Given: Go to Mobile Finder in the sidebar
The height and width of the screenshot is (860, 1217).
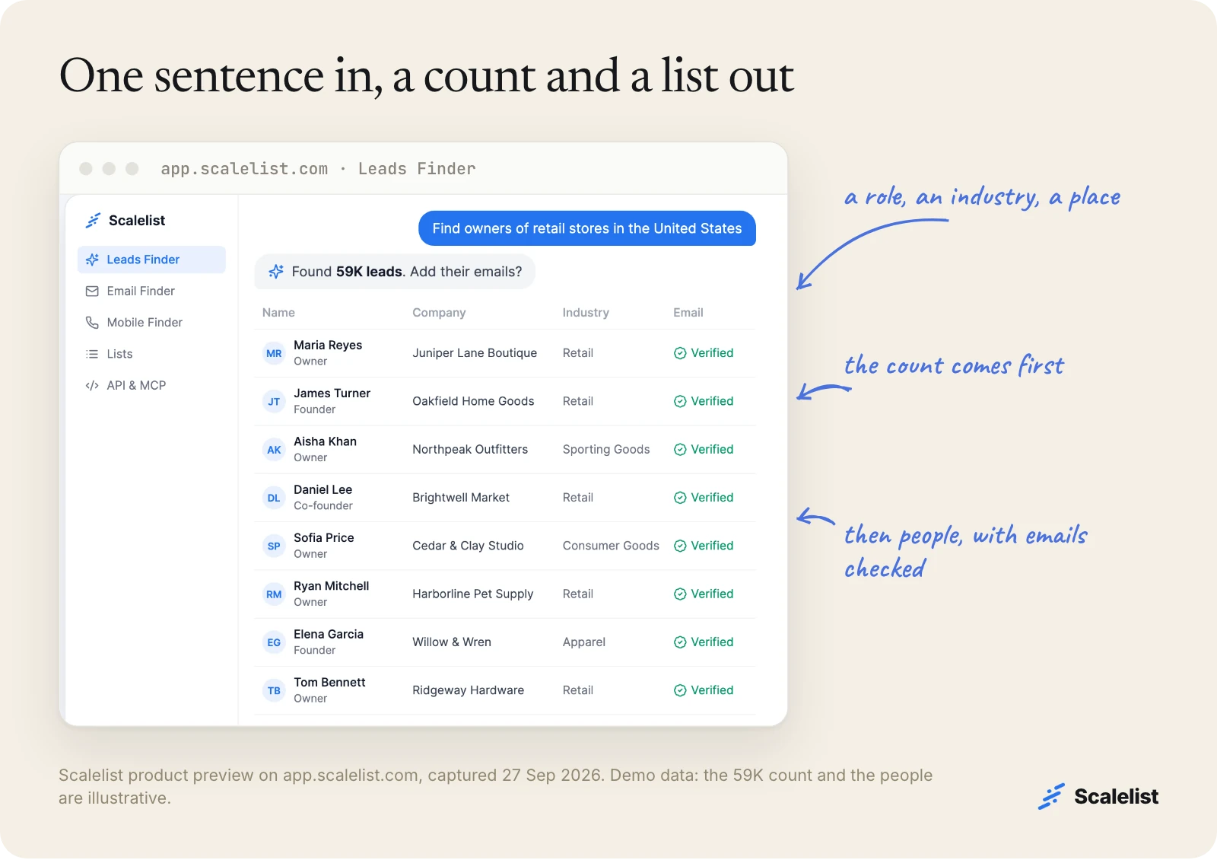Looking at the screenshot, I should (151, 323).
